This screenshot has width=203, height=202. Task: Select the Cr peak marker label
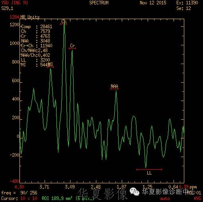click(72, 46)
